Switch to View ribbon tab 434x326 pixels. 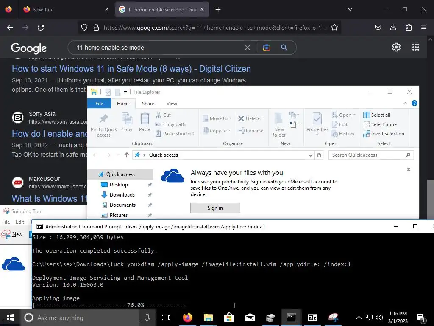[x=172, y=104]
